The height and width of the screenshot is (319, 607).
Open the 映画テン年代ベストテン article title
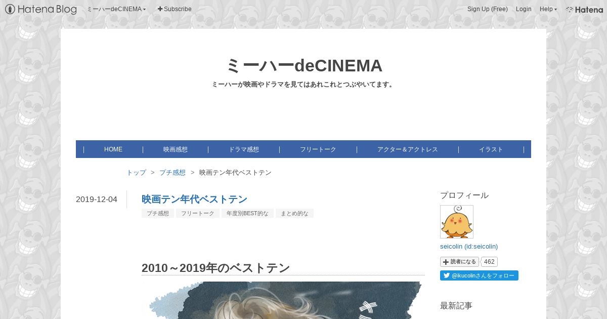[x=194, y=199]
